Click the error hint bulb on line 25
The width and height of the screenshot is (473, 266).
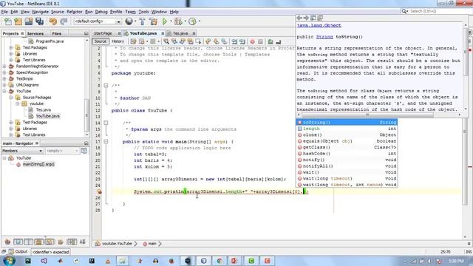coord(99,191)
